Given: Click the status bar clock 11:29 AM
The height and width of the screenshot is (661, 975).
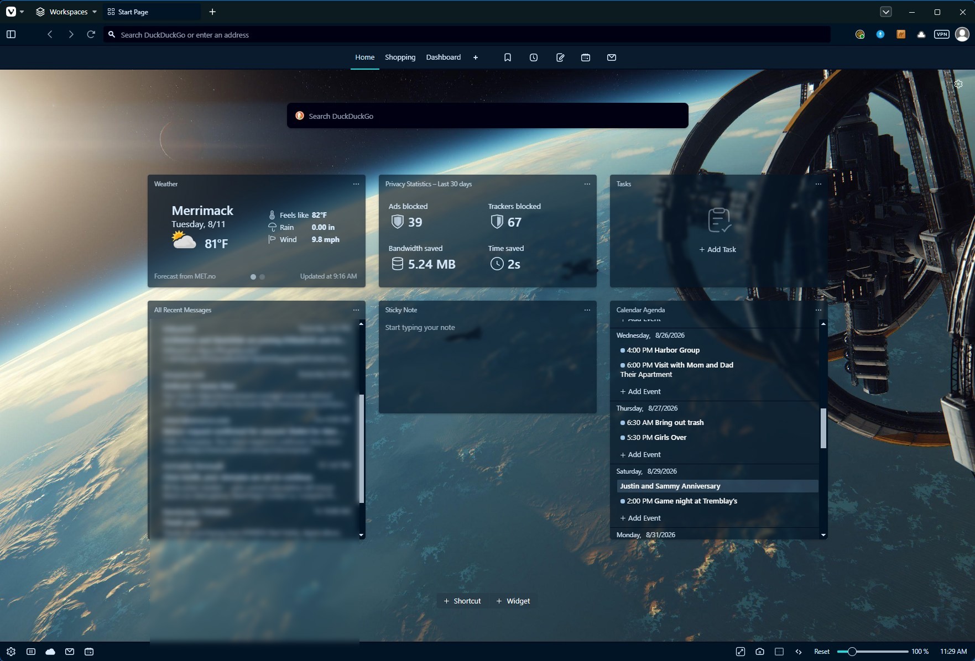Looking at the screenshot, I should click(x=953, y=652).
